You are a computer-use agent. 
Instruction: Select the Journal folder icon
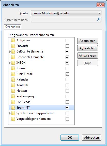[13, 69]
